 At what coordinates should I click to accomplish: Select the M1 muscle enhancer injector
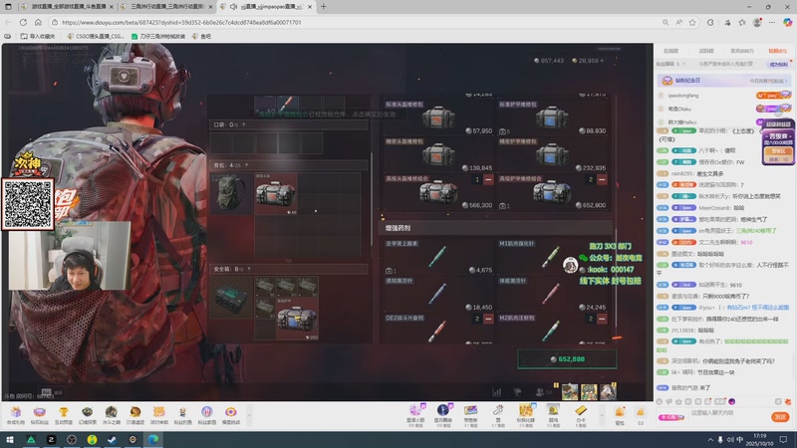tap(553, 257)
